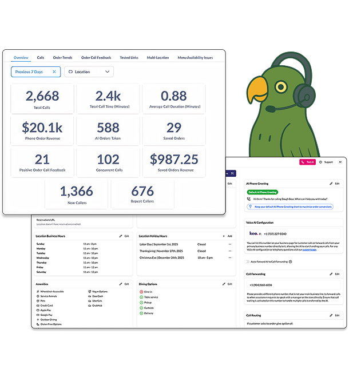Add a new Location Holiday Hours entry

tap(227, 236)
